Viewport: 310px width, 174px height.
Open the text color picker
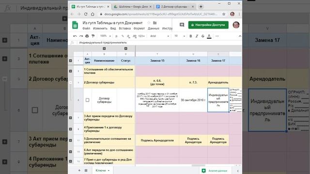pyautogui.click(x=209, y=36)
